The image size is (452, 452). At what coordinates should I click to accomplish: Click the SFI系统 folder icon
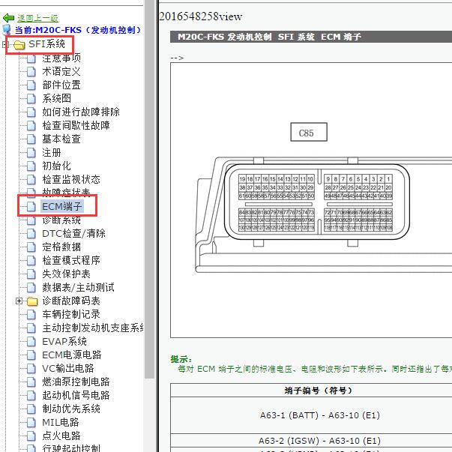pyautogui.click(x=19, y=45)
